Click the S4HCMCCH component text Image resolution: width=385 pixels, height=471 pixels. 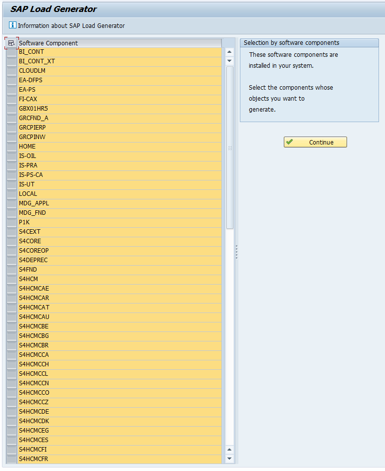click(33, 364)
